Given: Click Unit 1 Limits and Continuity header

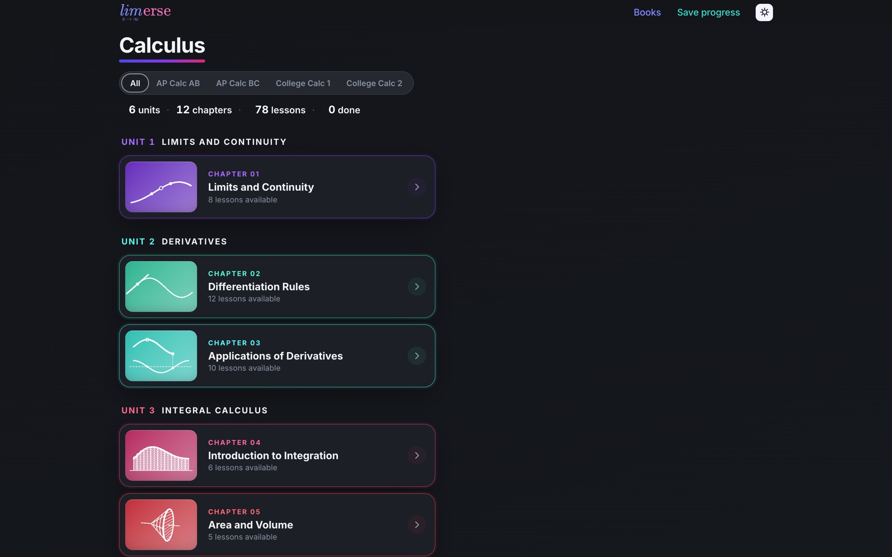Looking at the screenshot, I should pos(204,142).
